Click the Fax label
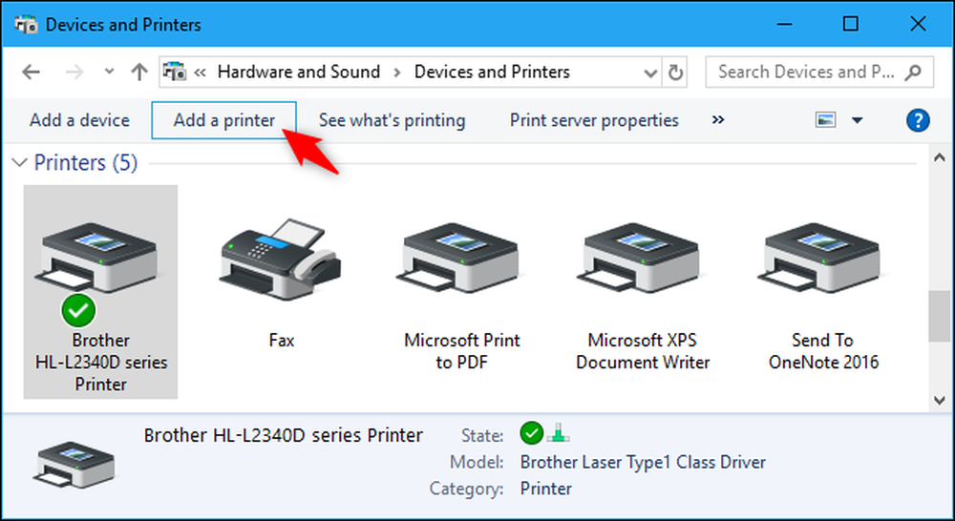955x521 pixels. click(282, 340)
